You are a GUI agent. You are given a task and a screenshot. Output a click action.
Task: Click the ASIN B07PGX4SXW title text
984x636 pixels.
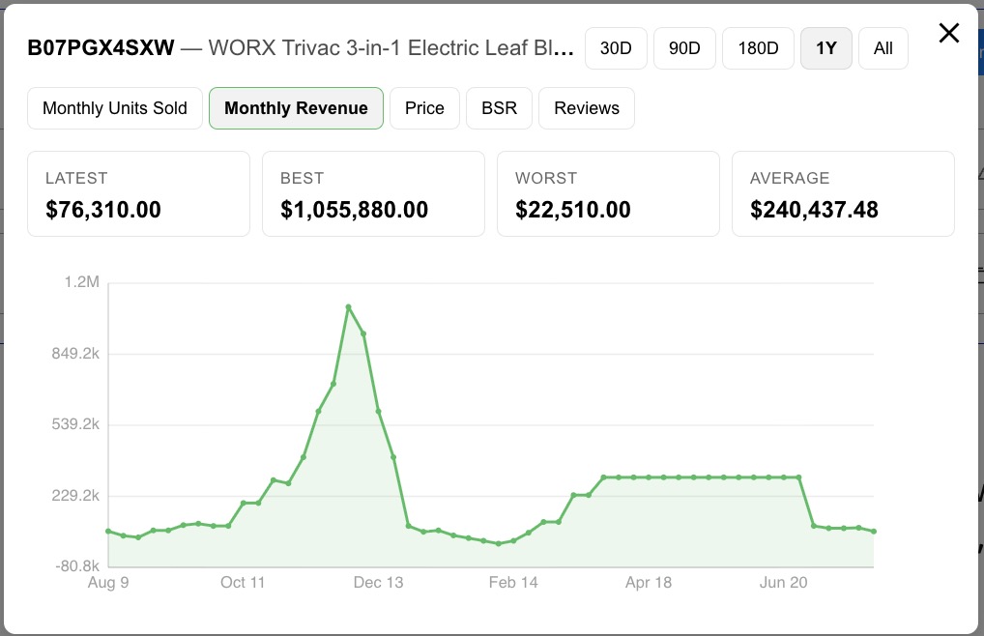pos(101,48)
